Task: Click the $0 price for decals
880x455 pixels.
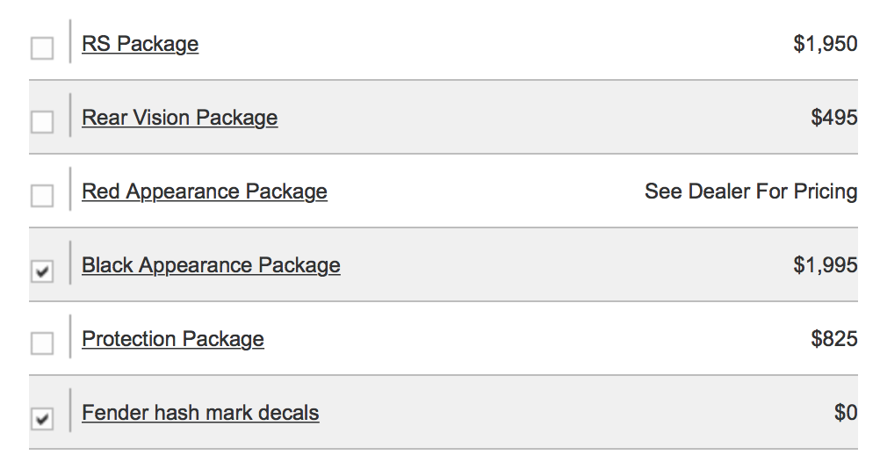Action: pyautogui.click(x=846, y=413)
